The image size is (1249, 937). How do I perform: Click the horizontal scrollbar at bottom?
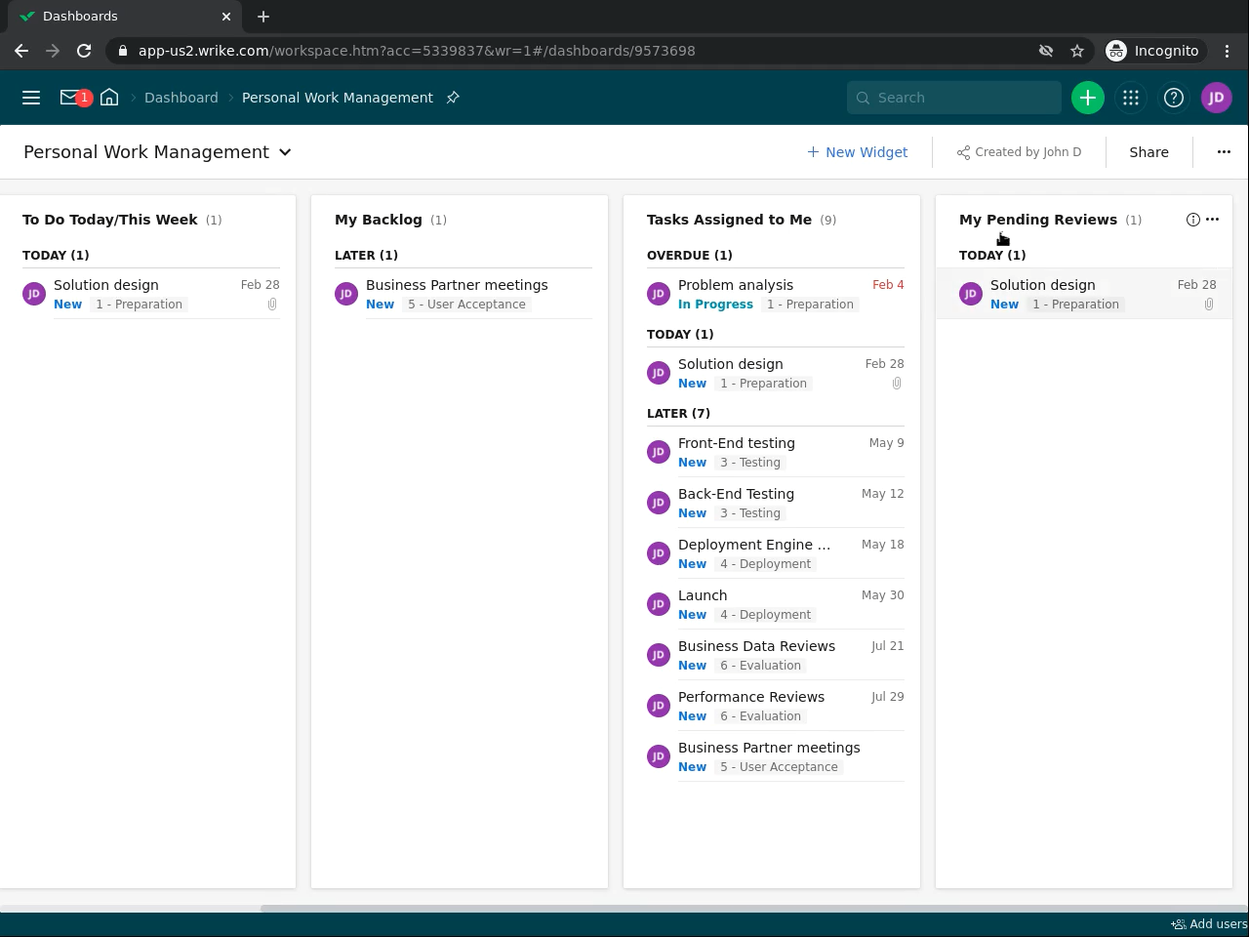pyautogui.click(x=751, y=909)
